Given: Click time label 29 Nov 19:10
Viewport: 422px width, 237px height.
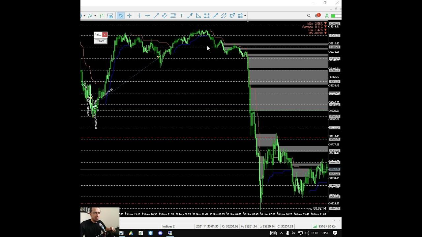Looking at the screenshot, I should pos(133,214).
